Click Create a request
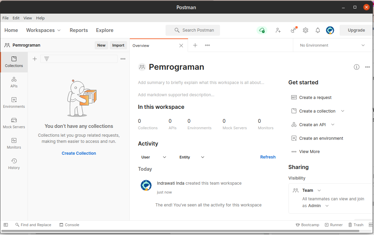374x235 pixels. 312,97
